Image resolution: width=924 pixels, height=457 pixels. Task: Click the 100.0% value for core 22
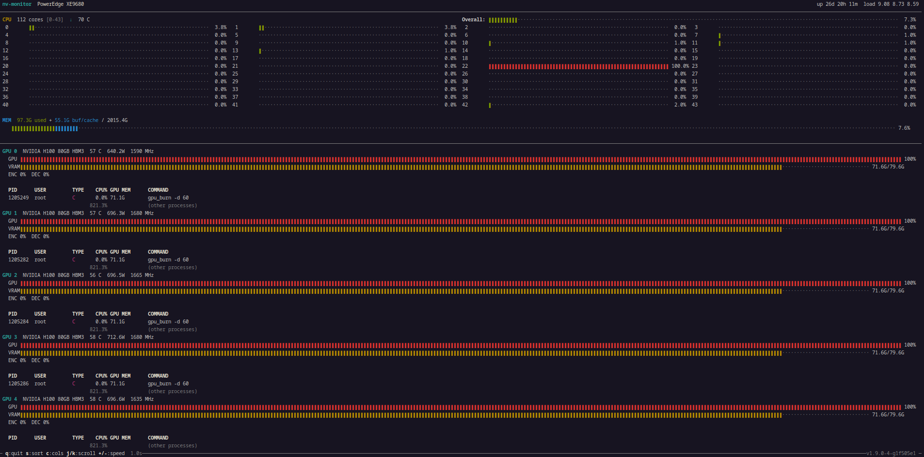click(680, 66)
